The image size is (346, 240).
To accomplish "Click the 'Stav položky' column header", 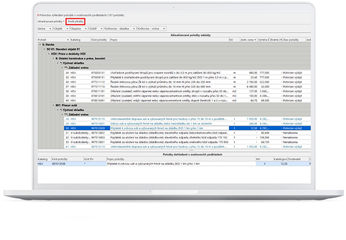I will pyautogui.click(x=294, y=40).
